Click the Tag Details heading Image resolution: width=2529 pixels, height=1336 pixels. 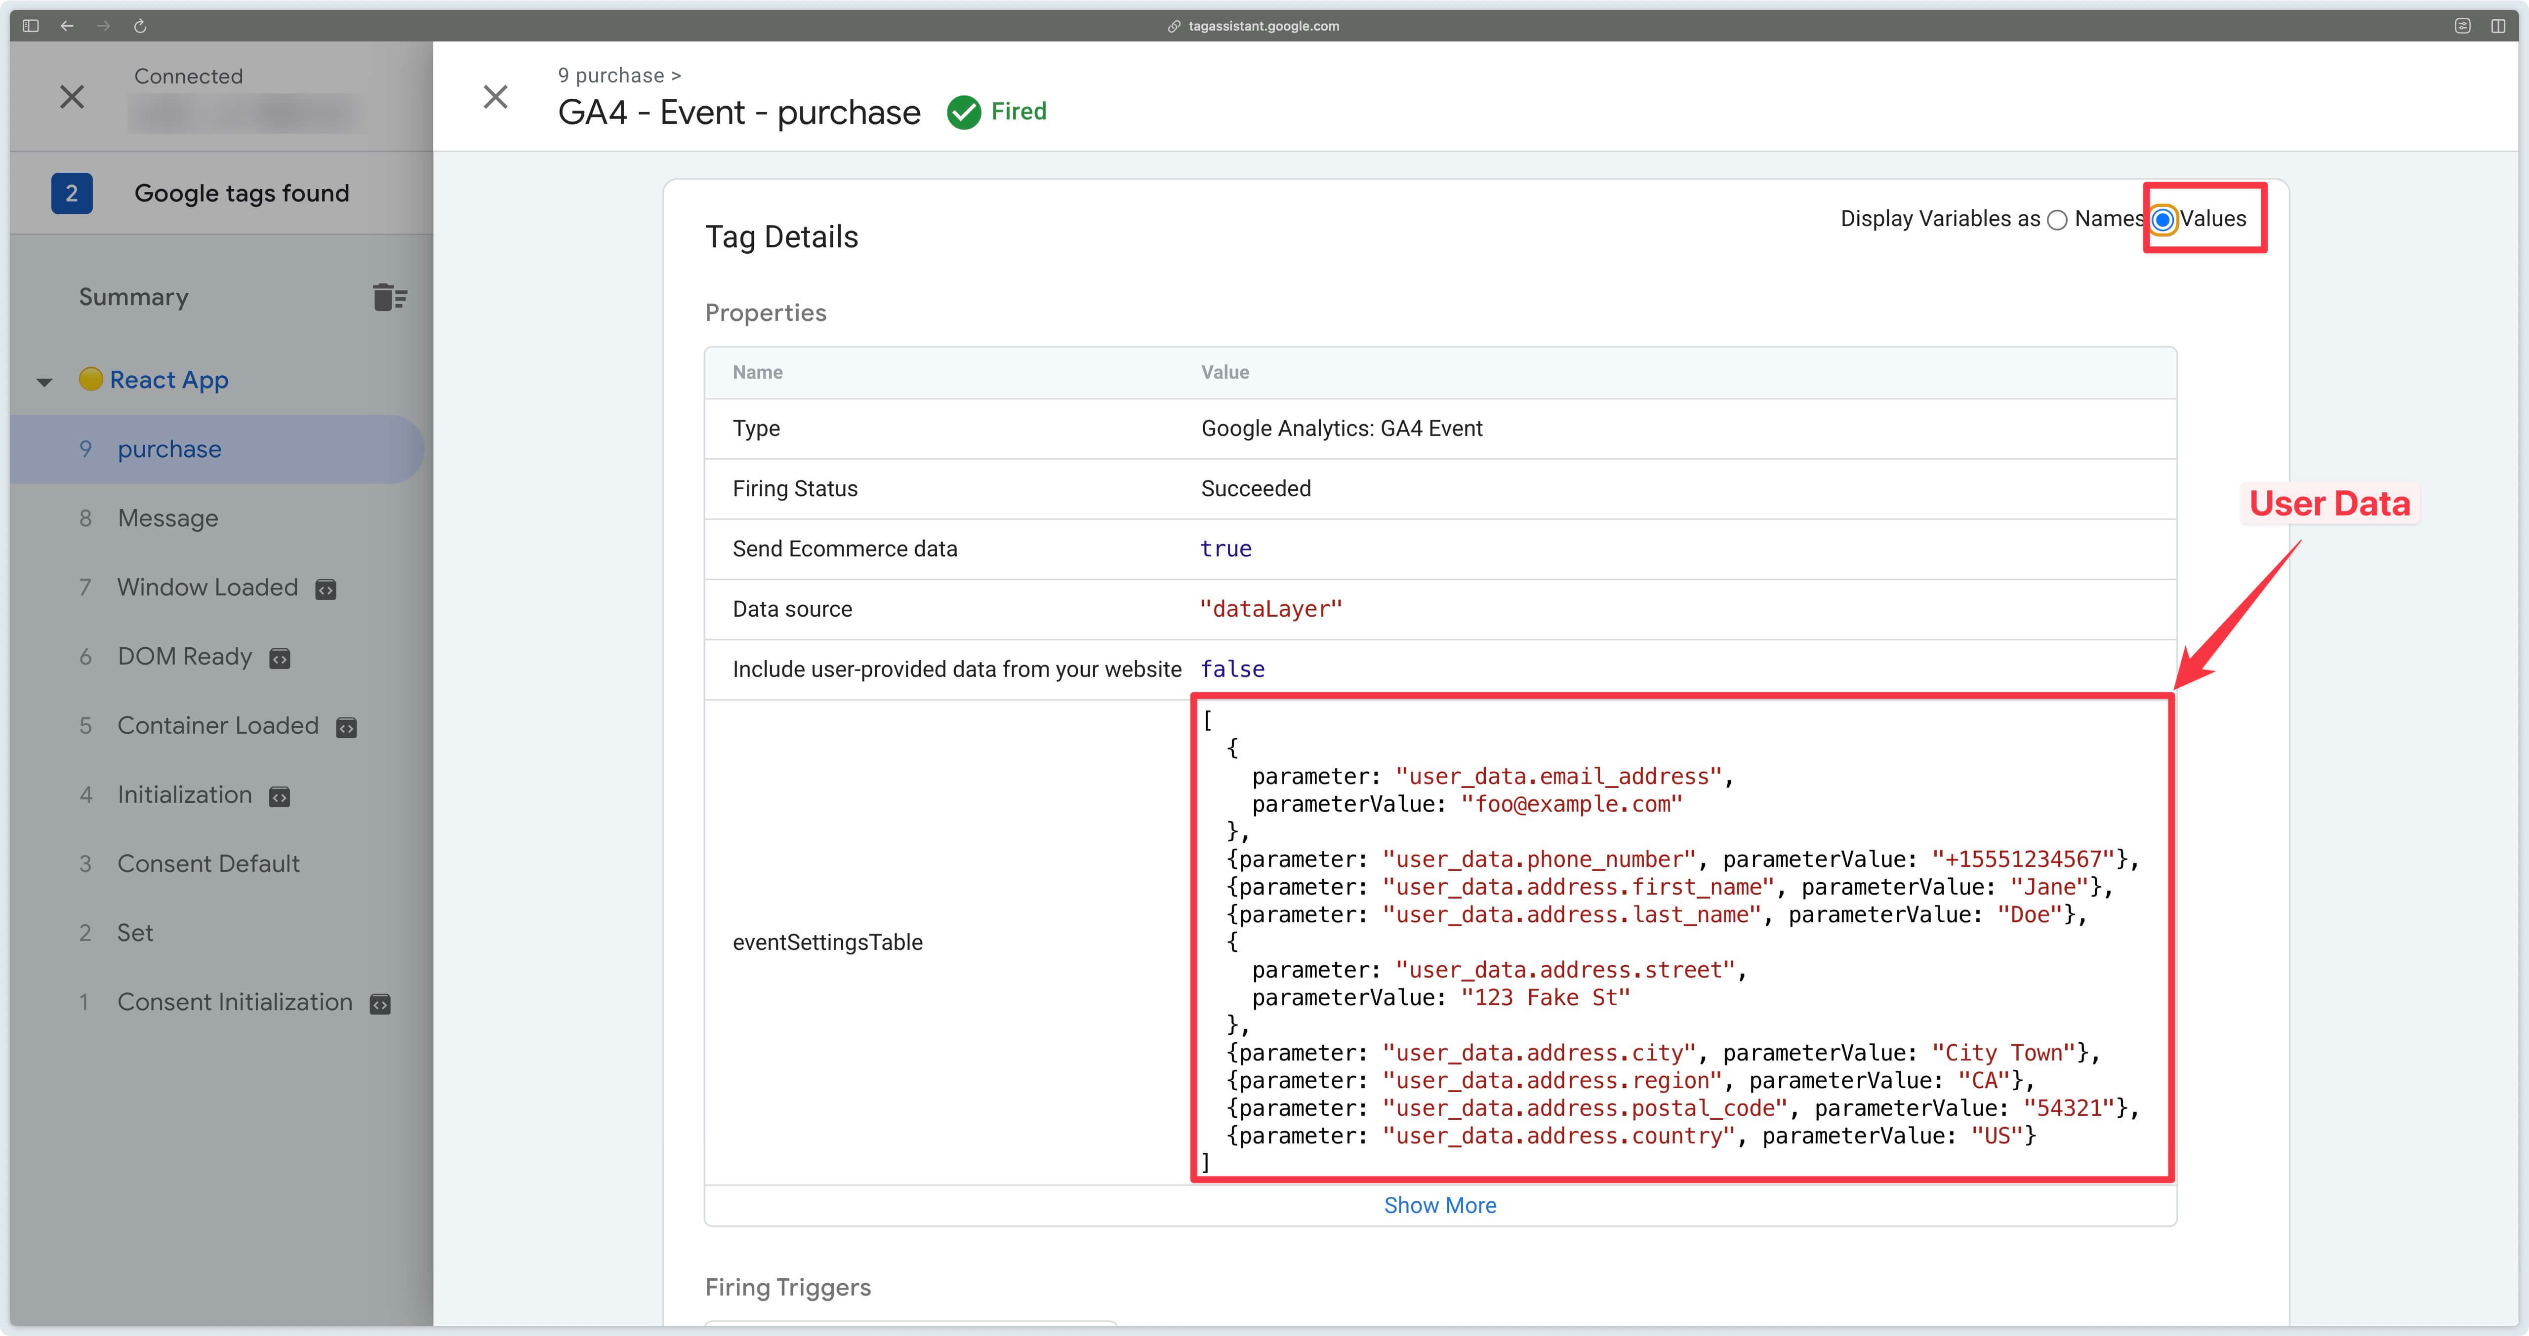point(781,236)
